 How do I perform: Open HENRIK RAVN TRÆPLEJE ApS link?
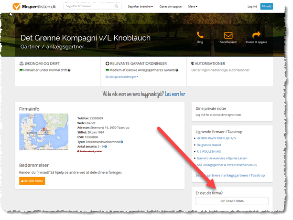216,138
